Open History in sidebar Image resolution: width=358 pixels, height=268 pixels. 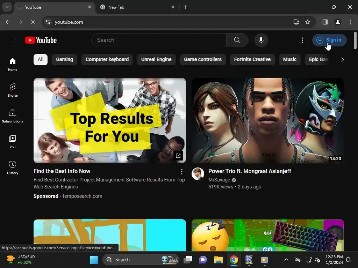[x=13, y=167]
